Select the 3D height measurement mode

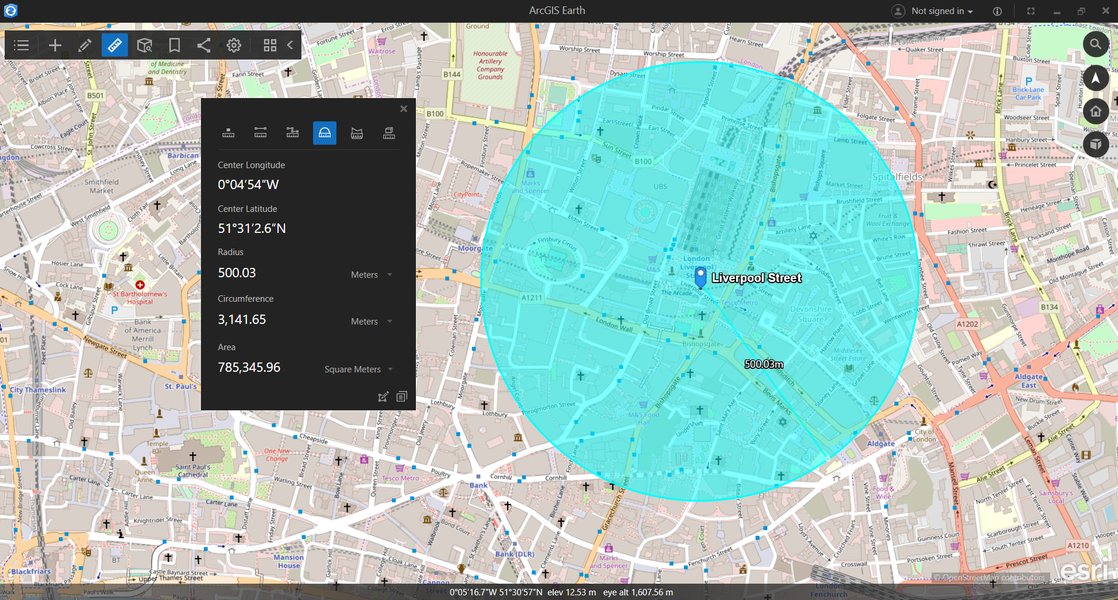coord(389,133)
